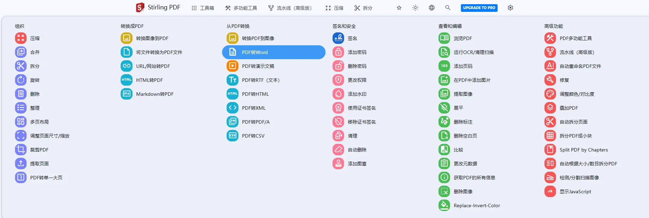Open the 调整页面尺寸/缩放 link
Viewport: 649px width, 218px height.
point(50,136)
